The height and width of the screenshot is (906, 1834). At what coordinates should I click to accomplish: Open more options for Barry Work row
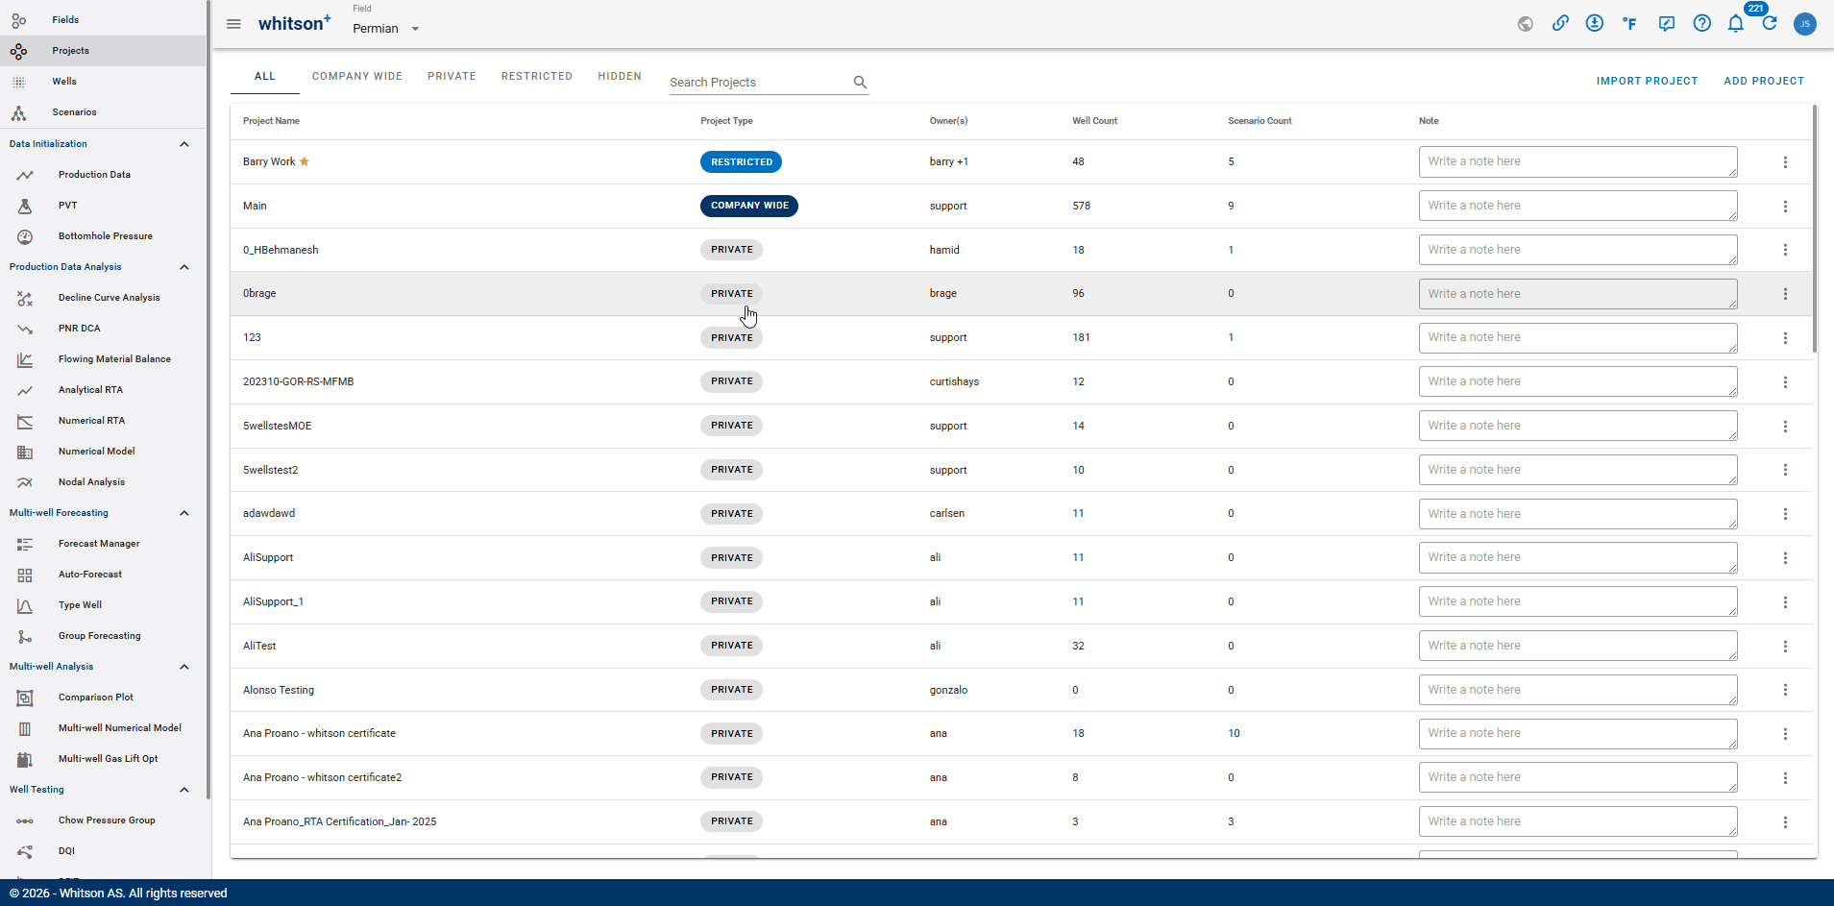point(1785,162)
